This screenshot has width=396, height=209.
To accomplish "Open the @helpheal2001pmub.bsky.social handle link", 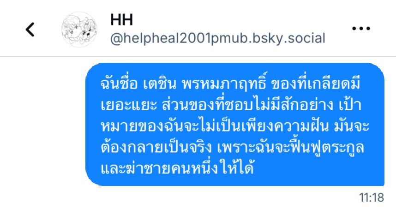I will coord(218,38).
